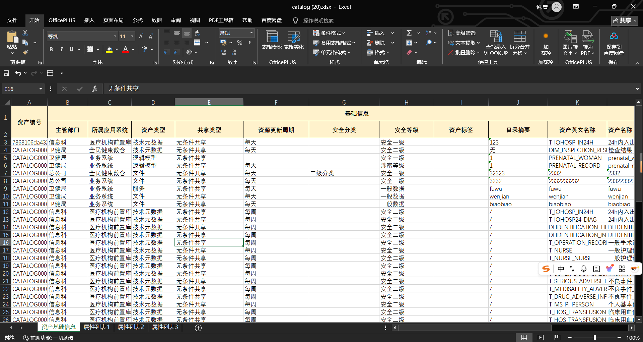Click the 高级筛选 advanced filter button
This screenshot has width=643, height=342.
(462, 33)
